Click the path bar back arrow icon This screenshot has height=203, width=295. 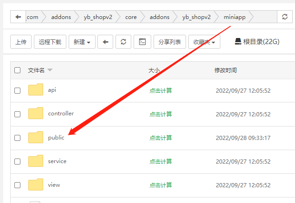coord(18,17)
